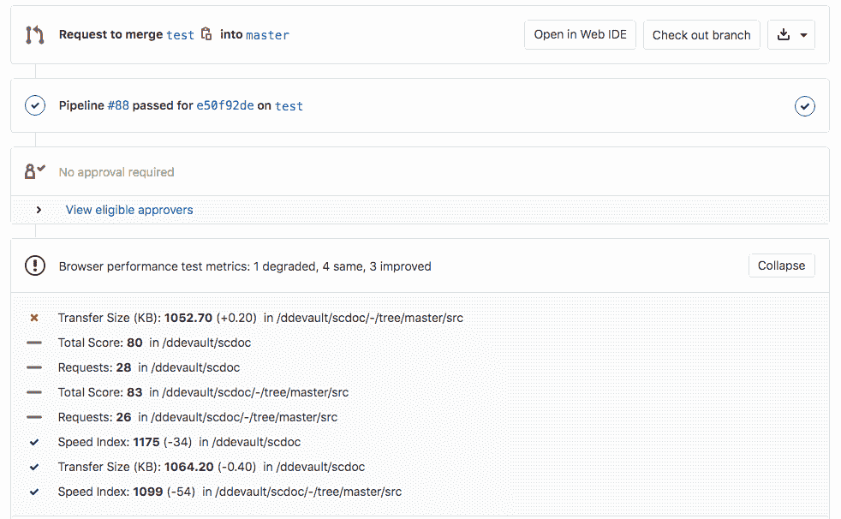Open pipeline #88
The image size is (841, 519).
[x=117, y=105]
